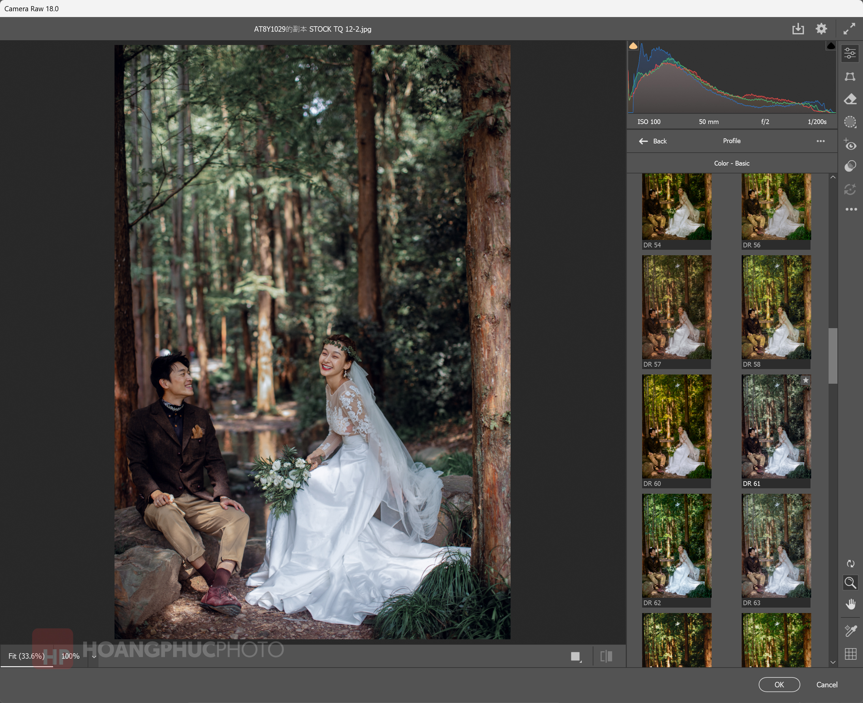
Task: Open Profile panel three-dot options menu
Action: pos(820,141)
